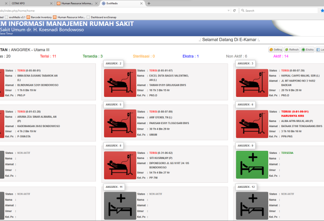324x221 pixels.
Task: Click the Refresh button
Action: coord(292,50)
